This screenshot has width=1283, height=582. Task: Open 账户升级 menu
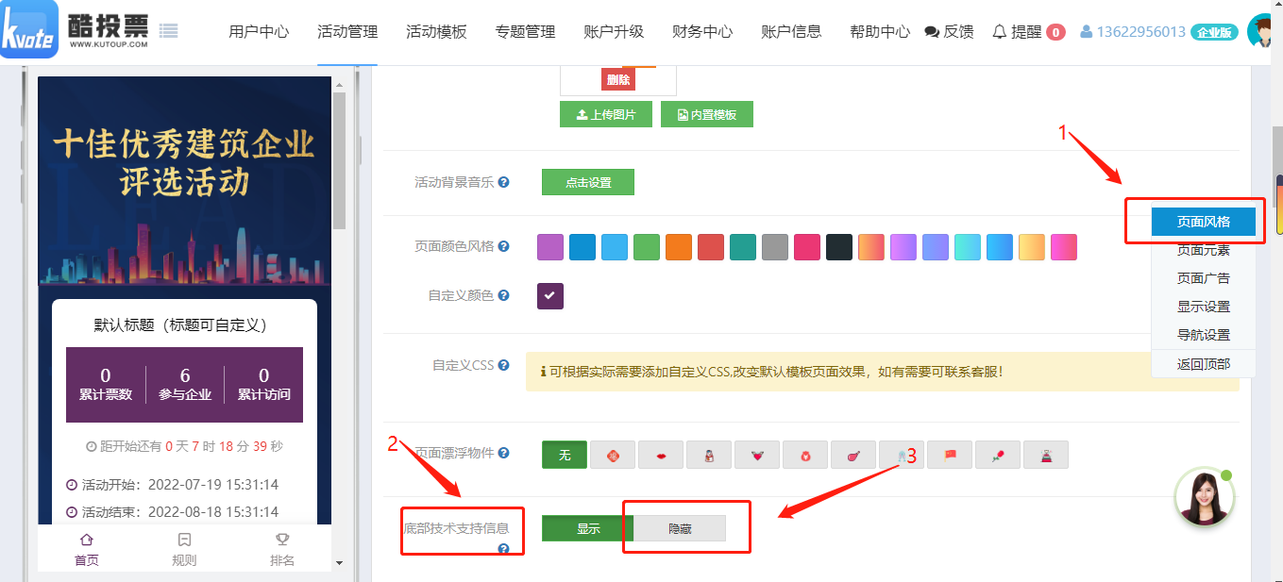[614, 32]
